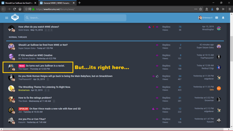Click the browser back arrow
The image size is (233, 131).
[x=3, y=9]
